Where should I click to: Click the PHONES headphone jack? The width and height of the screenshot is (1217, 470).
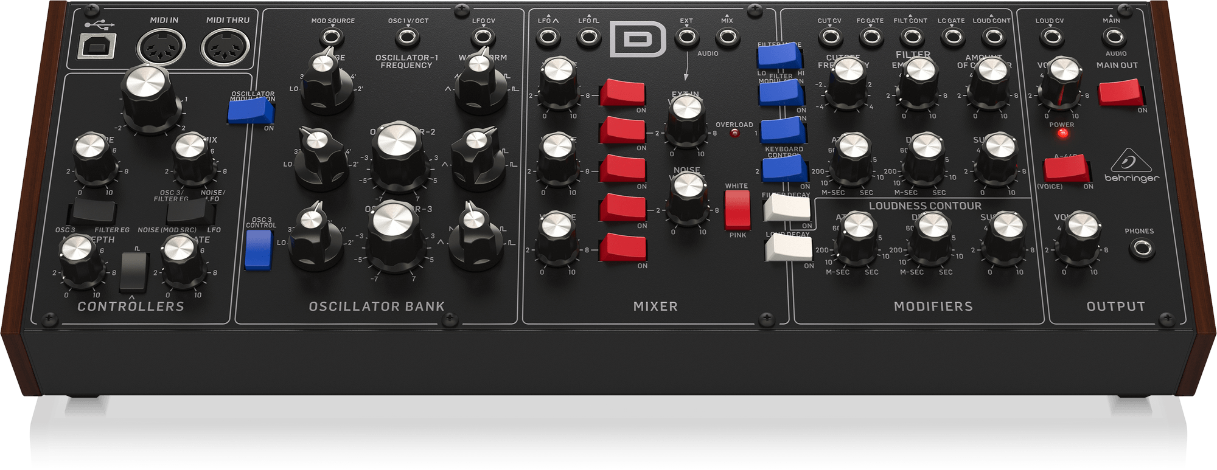click(1142, 248)
